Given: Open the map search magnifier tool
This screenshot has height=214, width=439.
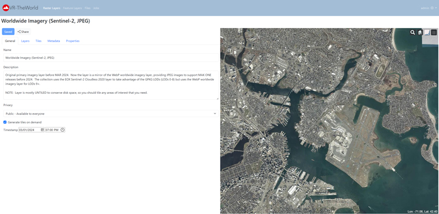Looking at the screenshot, I should tap(413, 32).
